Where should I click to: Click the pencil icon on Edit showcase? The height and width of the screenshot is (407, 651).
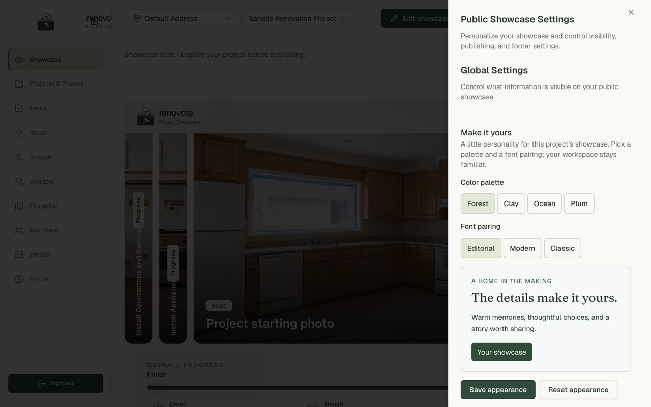pos(394,18)
